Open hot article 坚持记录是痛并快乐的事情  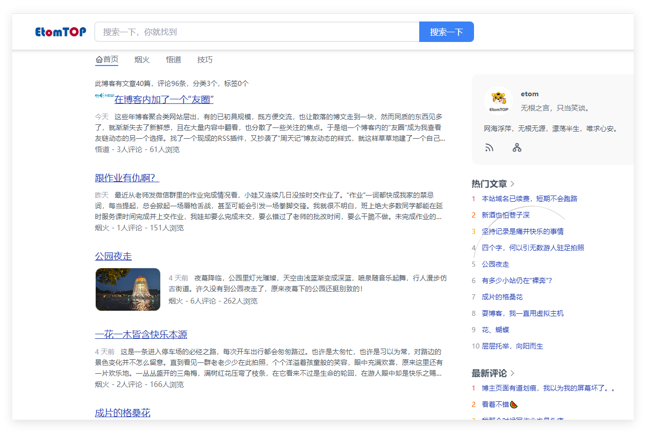523,231
